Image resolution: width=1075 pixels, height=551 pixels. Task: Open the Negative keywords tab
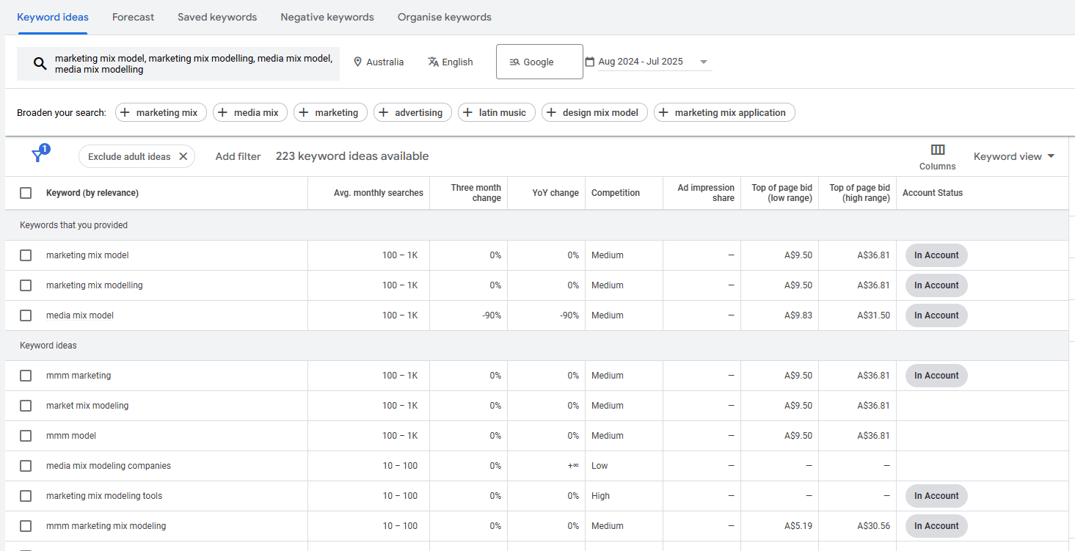(x=327, y=17)
